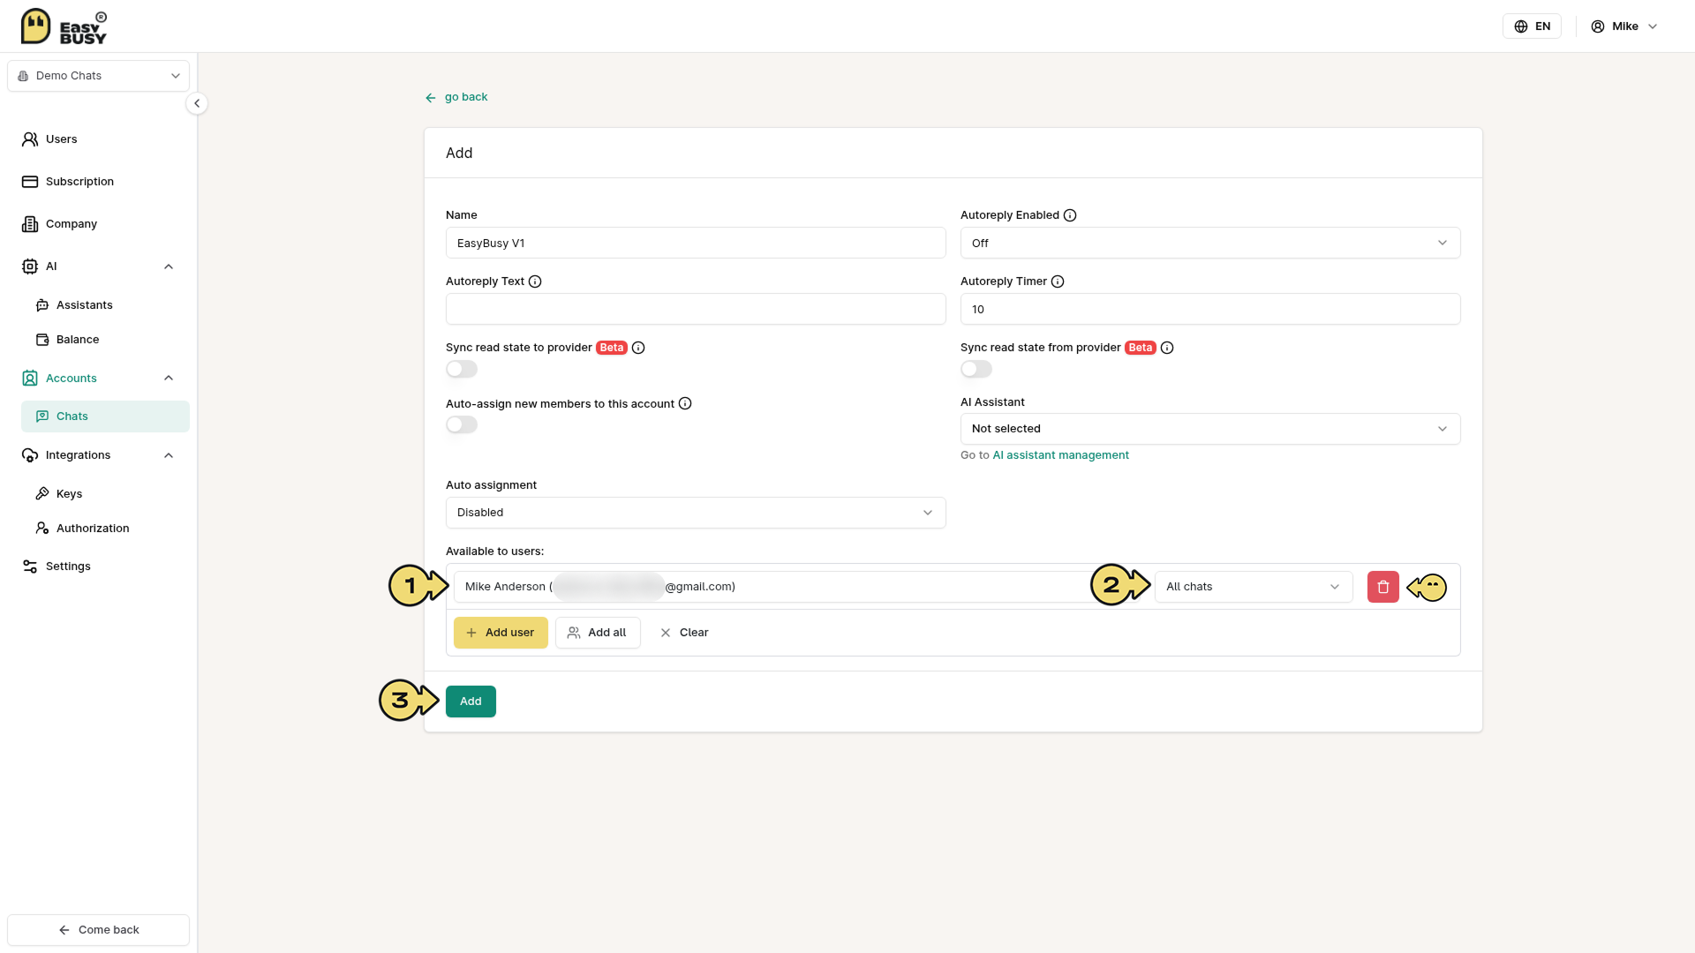The height and width of the screenshot is (953, 1695).
Task: Click the Company building icon
Action: 30,224
